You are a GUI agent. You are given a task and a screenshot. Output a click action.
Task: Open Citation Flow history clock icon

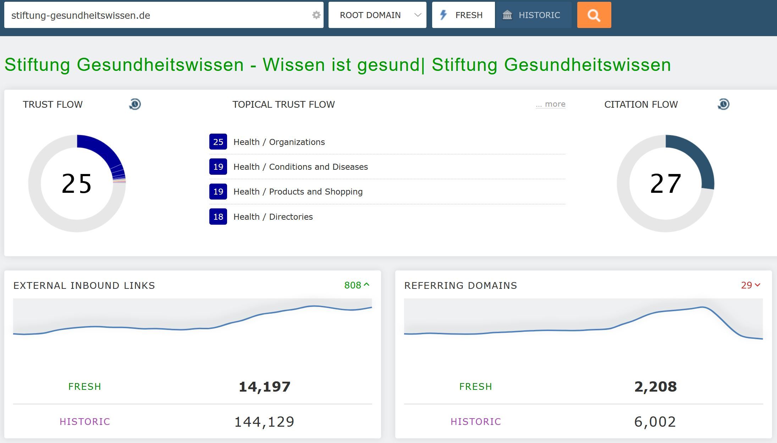[723, 104]
